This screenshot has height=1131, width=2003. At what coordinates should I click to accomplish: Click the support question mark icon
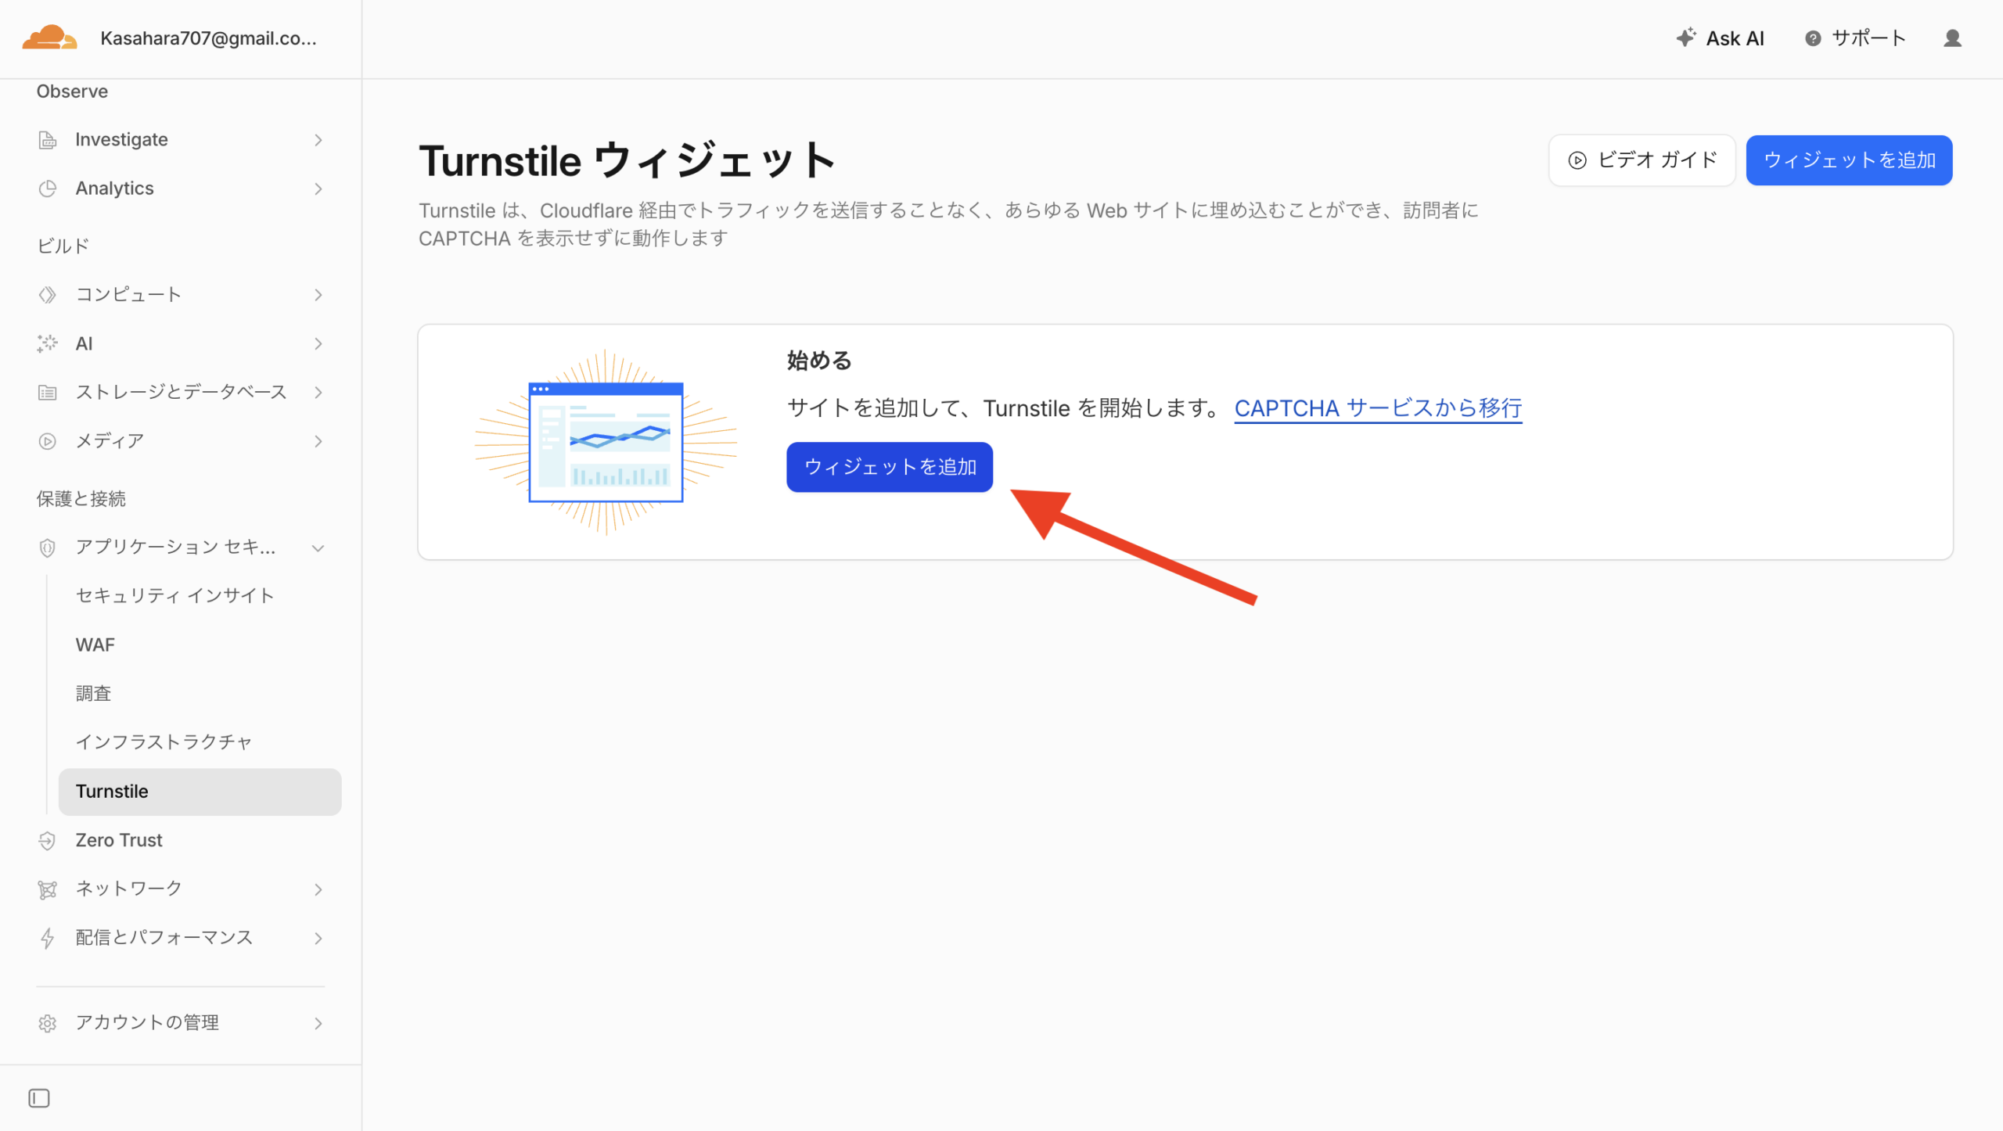point(1813,38)
